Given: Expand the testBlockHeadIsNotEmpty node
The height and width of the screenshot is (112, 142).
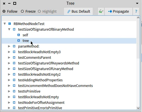Looking at the screenshot, I should pos(9,97).
